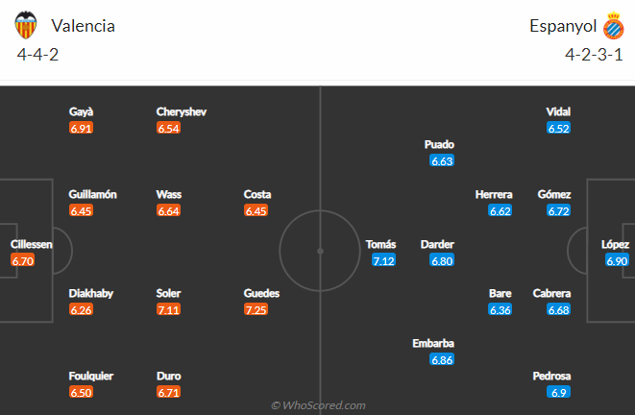635x415 pixels.
Task: Click López's 6.90 rating badge
Action: (617, 260)
